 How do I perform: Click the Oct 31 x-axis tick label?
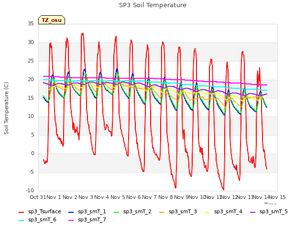click(x=38, y=197)
